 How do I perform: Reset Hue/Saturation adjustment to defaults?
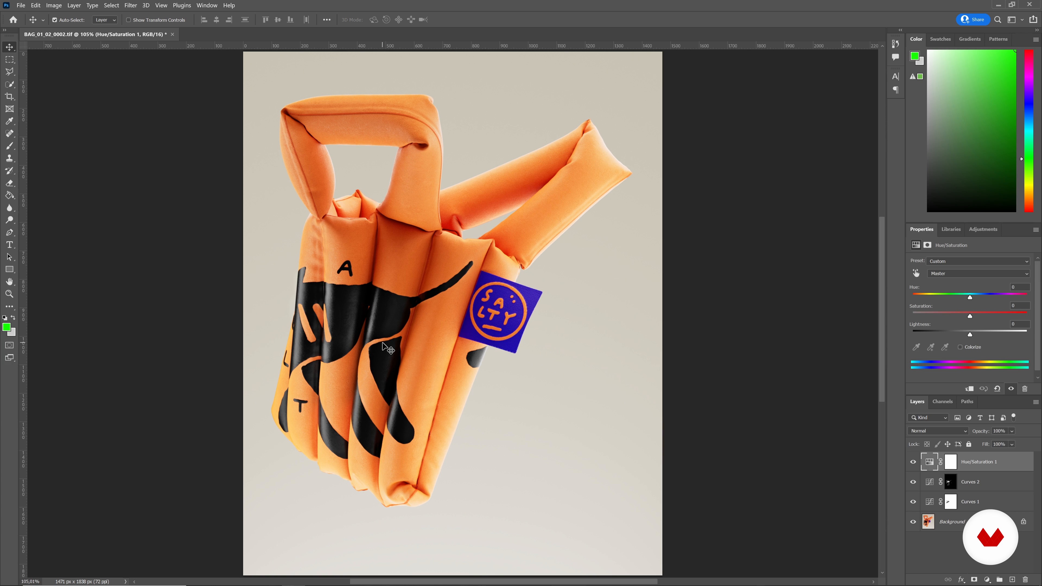click(997, 389)
